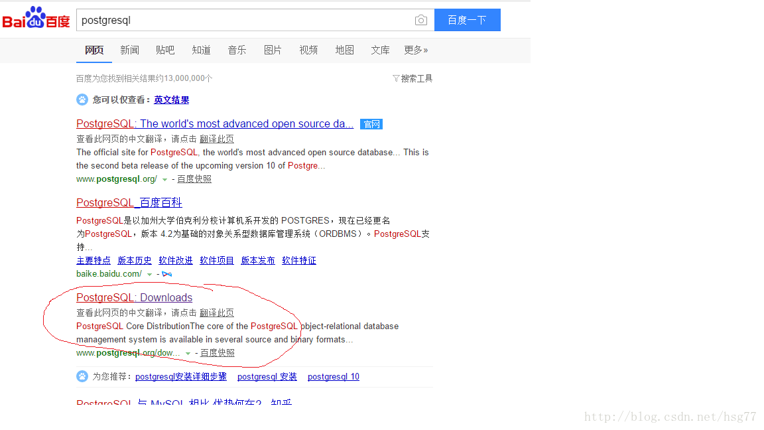This screenshot has height=430, width=764.
Task: Open the camera image search icon
Action: 421,20
